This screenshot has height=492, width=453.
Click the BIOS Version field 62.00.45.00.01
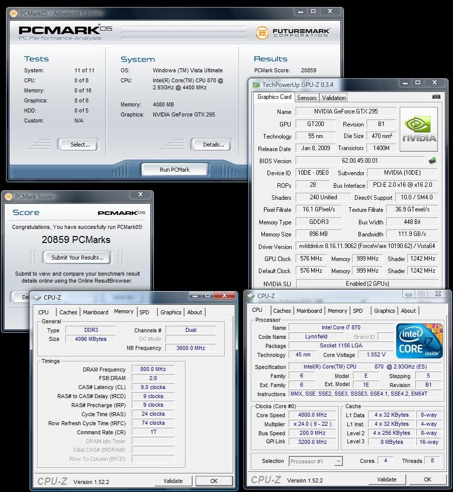(359, 161)
